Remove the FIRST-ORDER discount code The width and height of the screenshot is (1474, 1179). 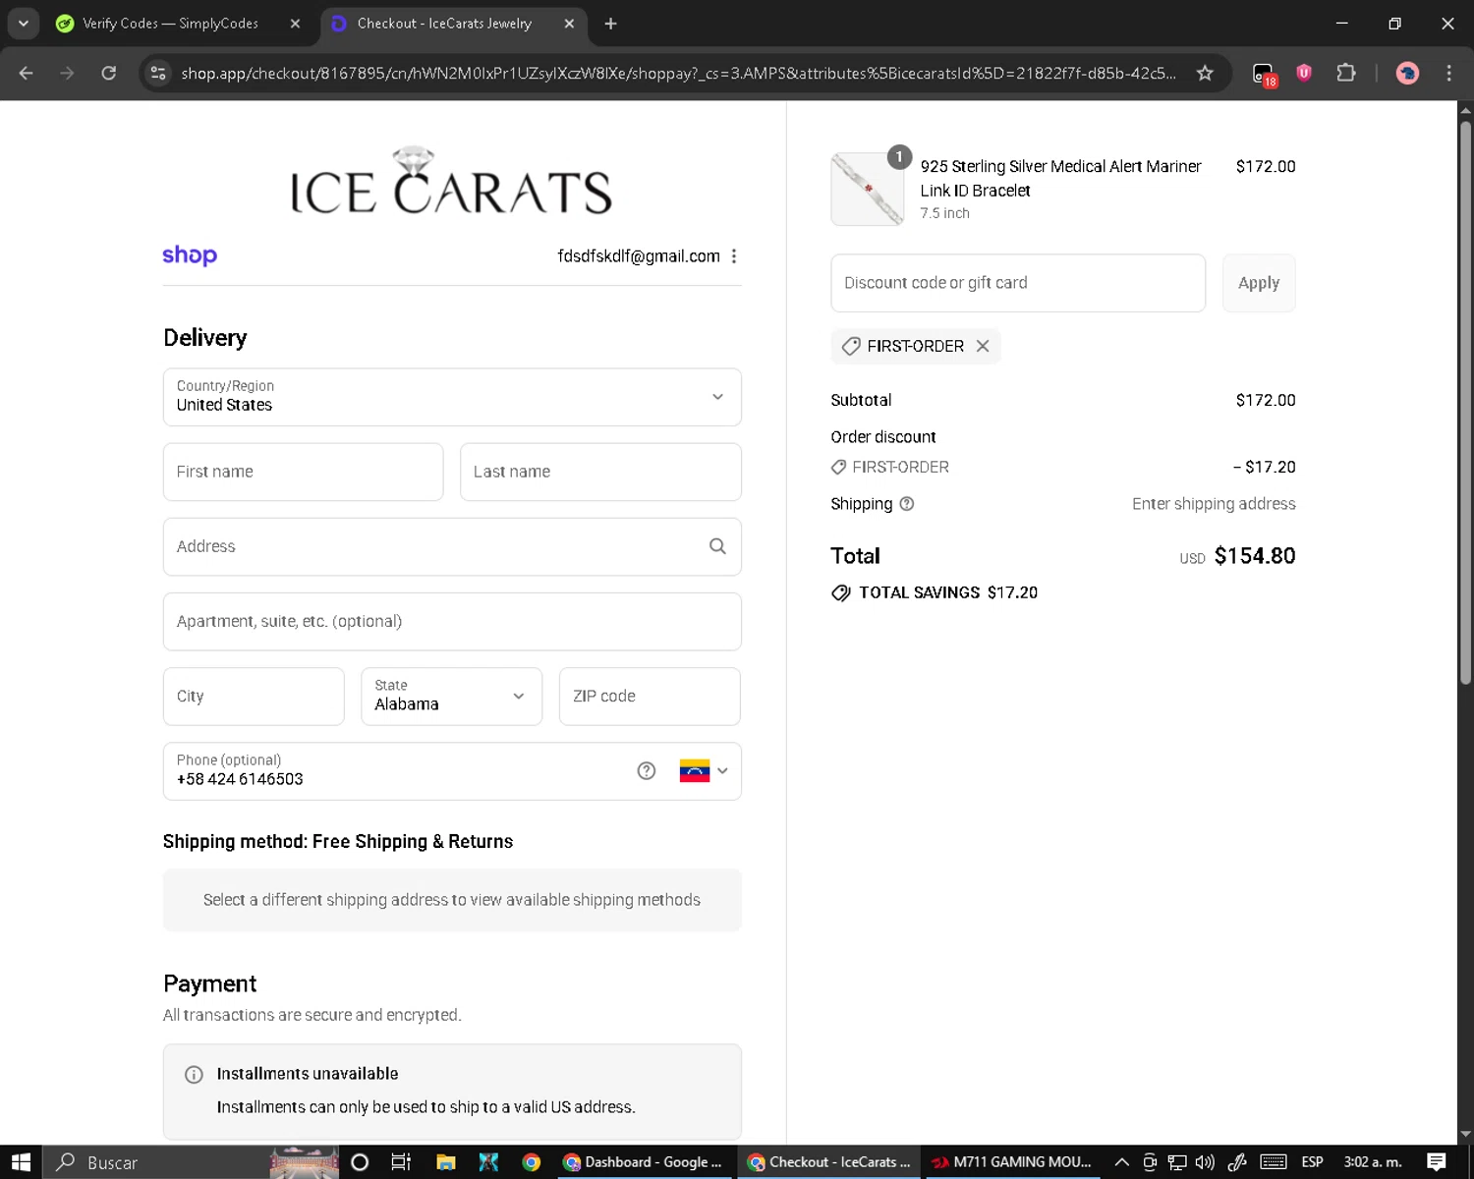click(x=983, y=346)
